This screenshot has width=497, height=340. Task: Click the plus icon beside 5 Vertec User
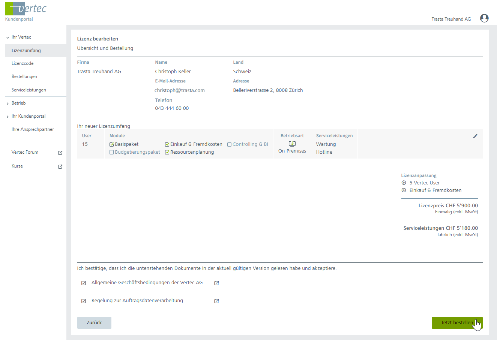tap(404, 183)
